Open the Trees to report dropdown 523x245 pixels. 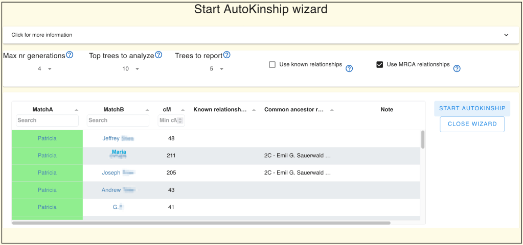pyautogui.click(x=216, y=69)
